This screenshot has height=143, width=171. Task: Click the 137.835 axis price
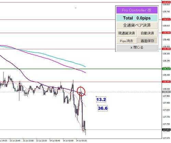pos(166,110)
